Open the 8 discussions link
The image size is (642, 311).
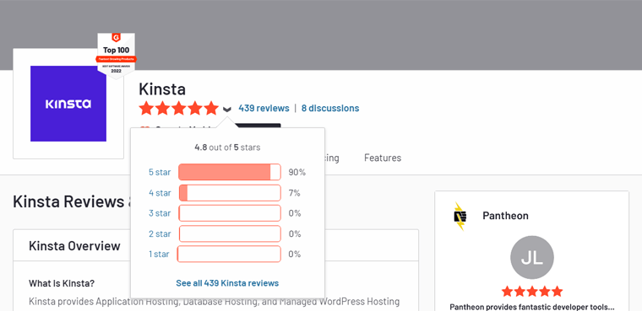click(330, 108)
